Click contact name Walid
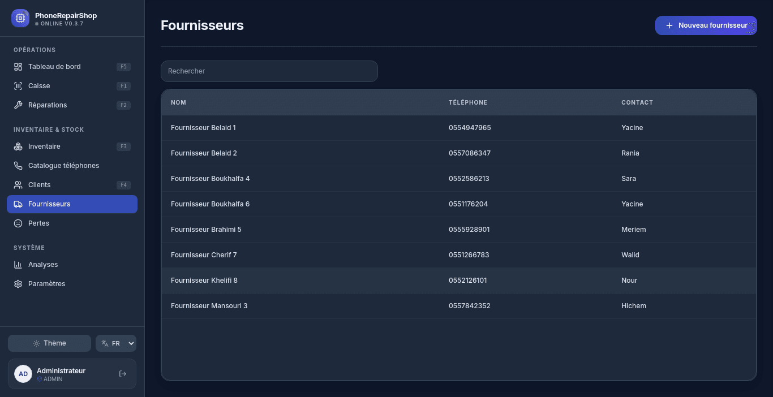This screenshot has width=773, height=397. pyautogui.click(x=630, y=255)
